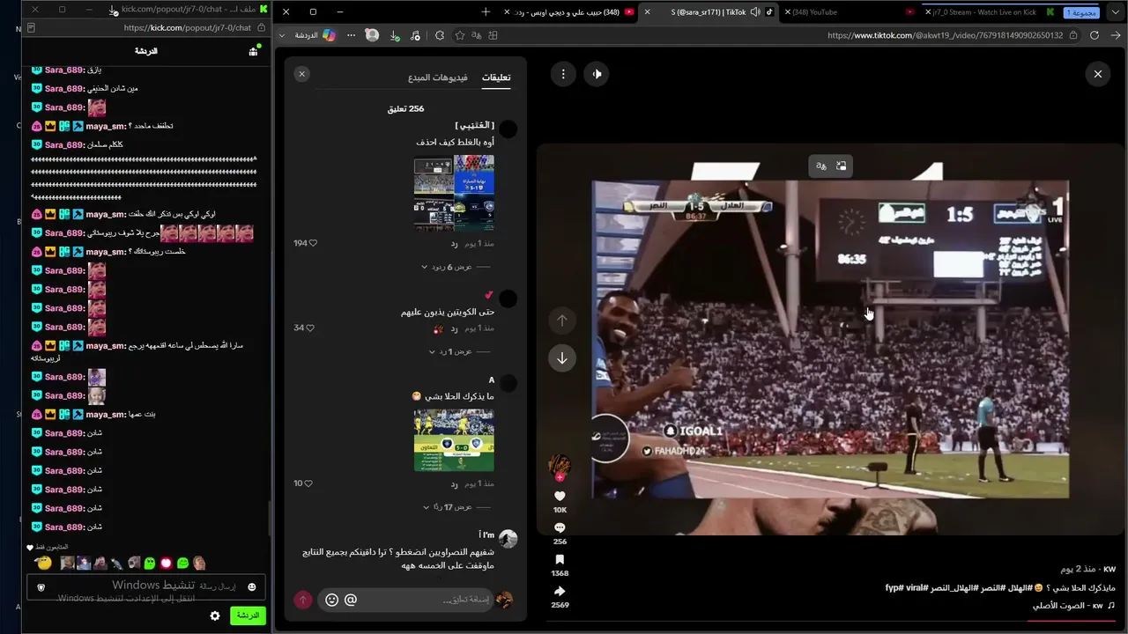Toggle the TikTok video sound button

(x=597, y=74)
